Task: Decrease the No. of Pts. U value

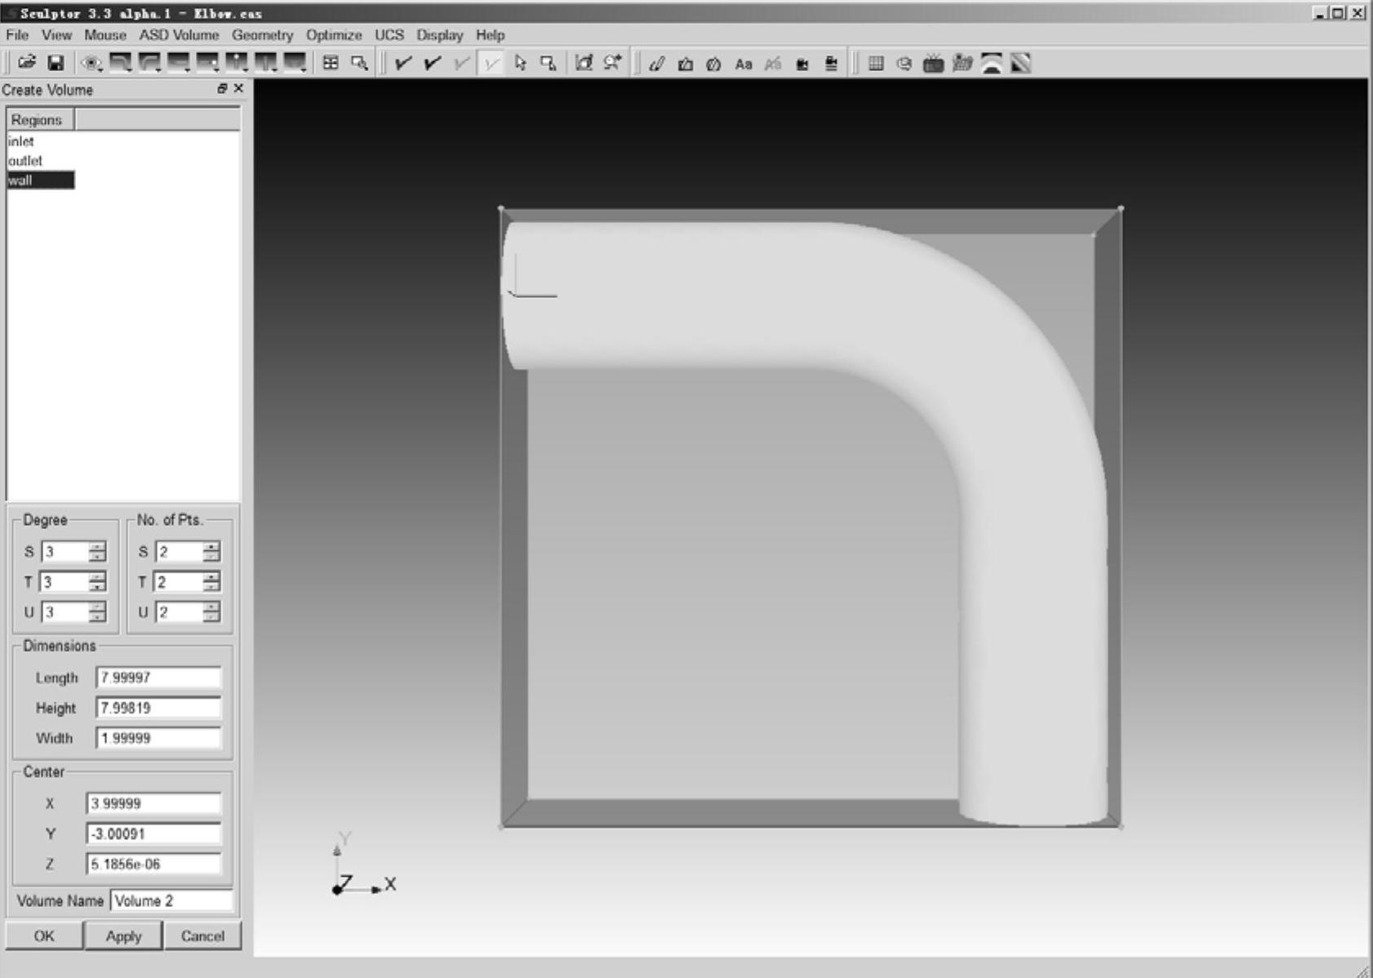Action: pyautogui.click(x=211, y=617)
